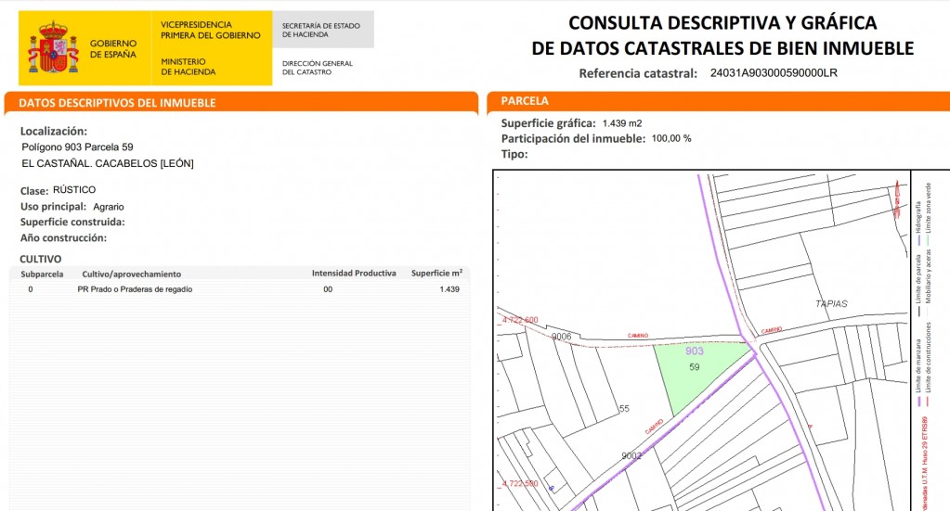Click the Secretaría de Estado de Hacienda box
950x511 pixels.
(x=320, y=30)
